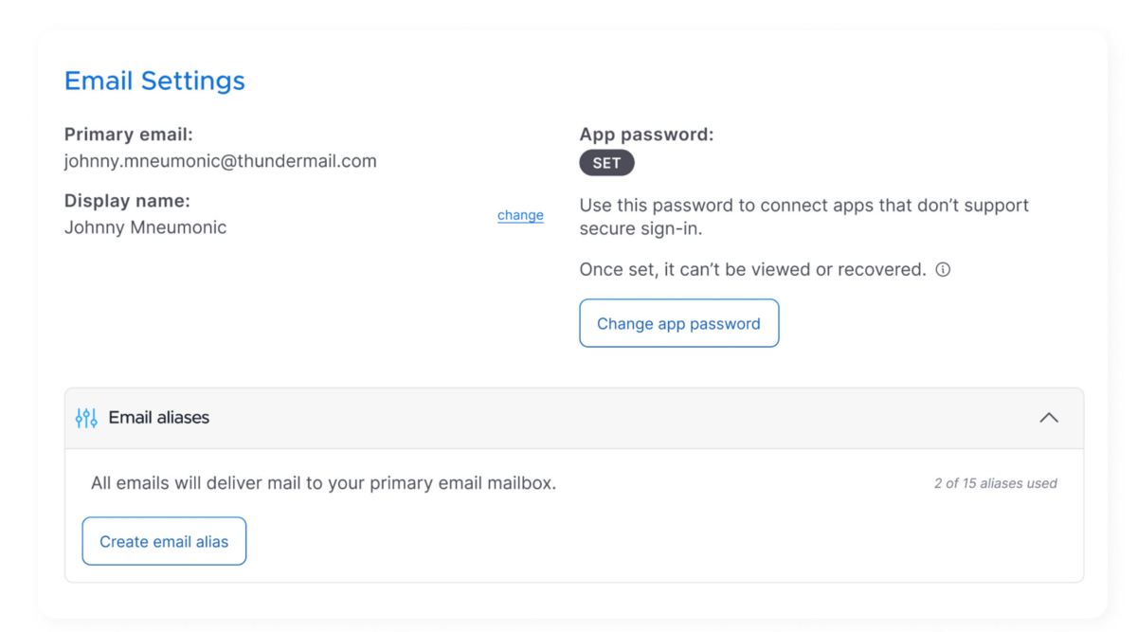Collapse the Email aliases section chevron
The image size is (1137, 632).
pos(1048,418)
